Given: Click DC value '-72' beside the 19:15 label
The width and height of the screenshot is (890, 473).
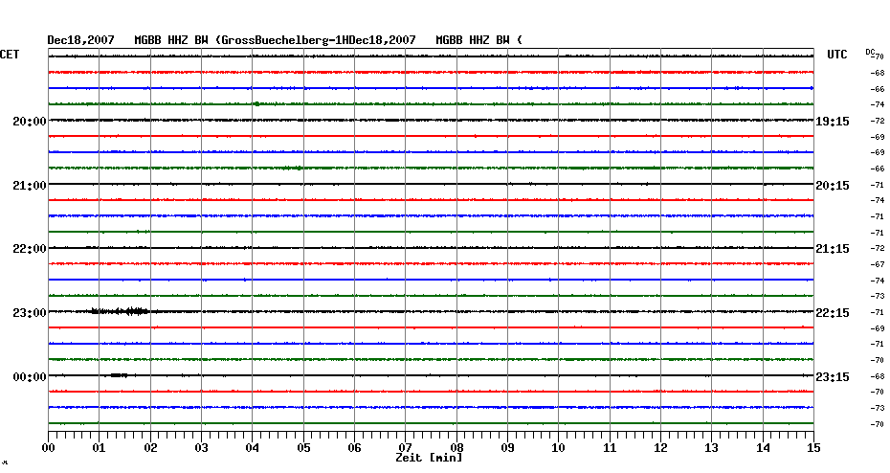Looking at the screenshot, I should pyautogui.click(x=877, y=121).
